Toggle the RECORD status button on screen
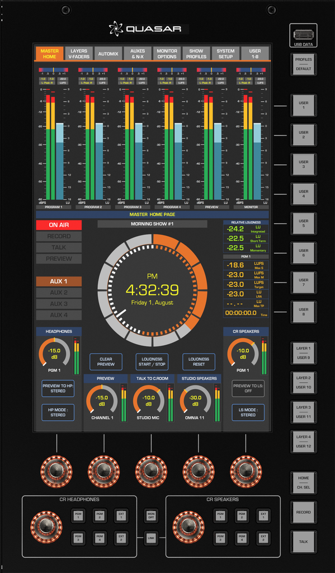 59,237
